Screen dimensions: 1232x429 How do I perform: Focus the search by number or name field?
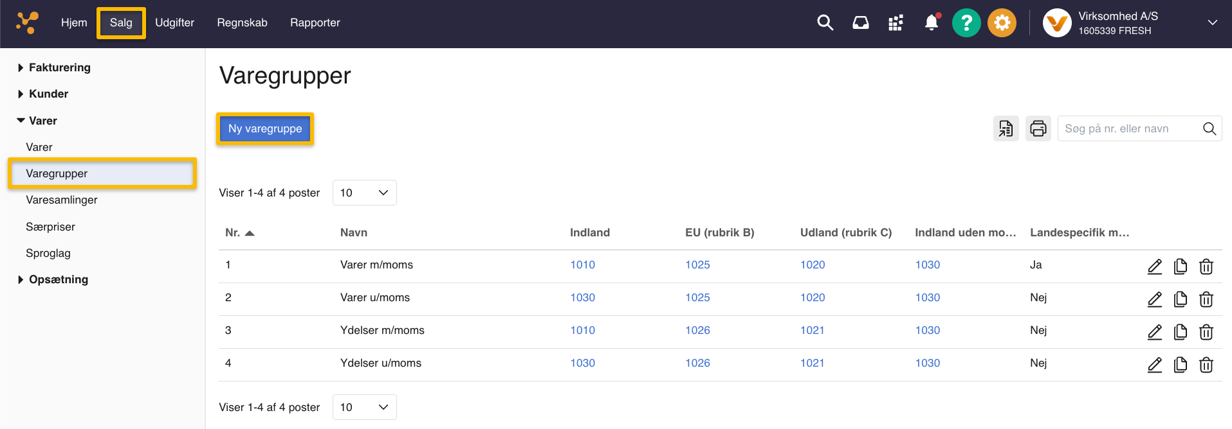tap(1129, 128)
